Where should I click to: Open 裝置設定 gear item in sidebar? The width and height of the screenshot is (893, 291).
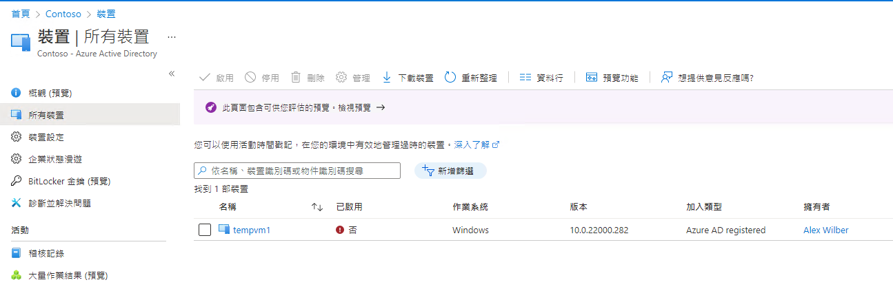46,137
